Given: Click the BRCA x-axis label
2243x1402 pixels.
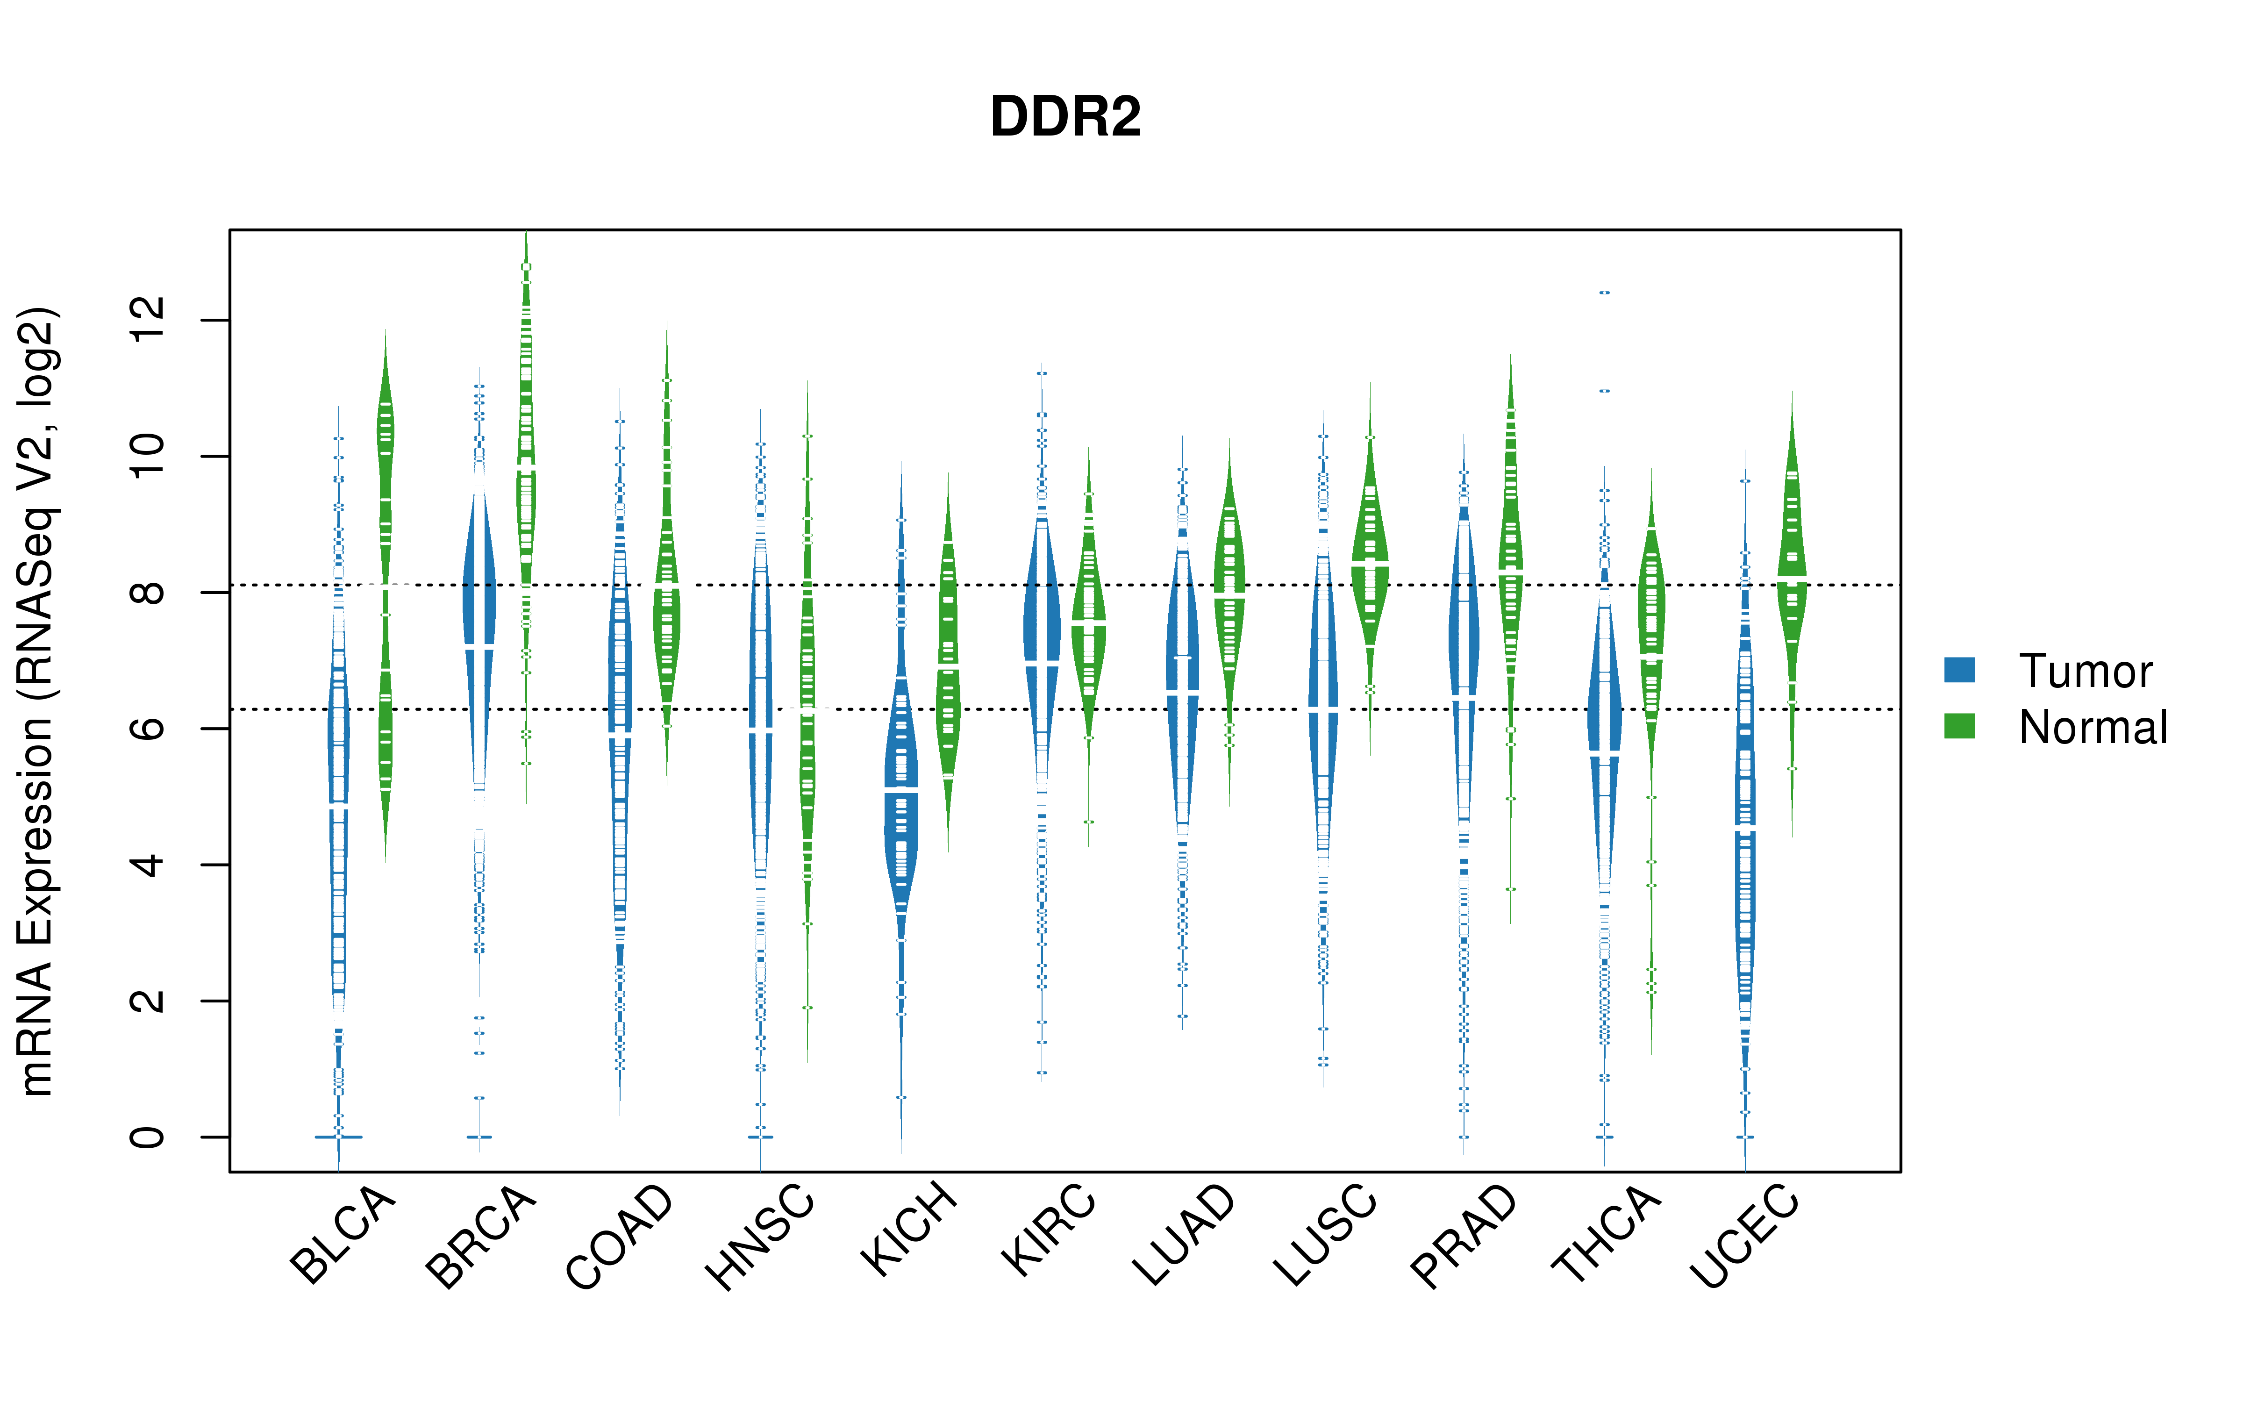Looking at the screenshot, I should click(480, 1236).
